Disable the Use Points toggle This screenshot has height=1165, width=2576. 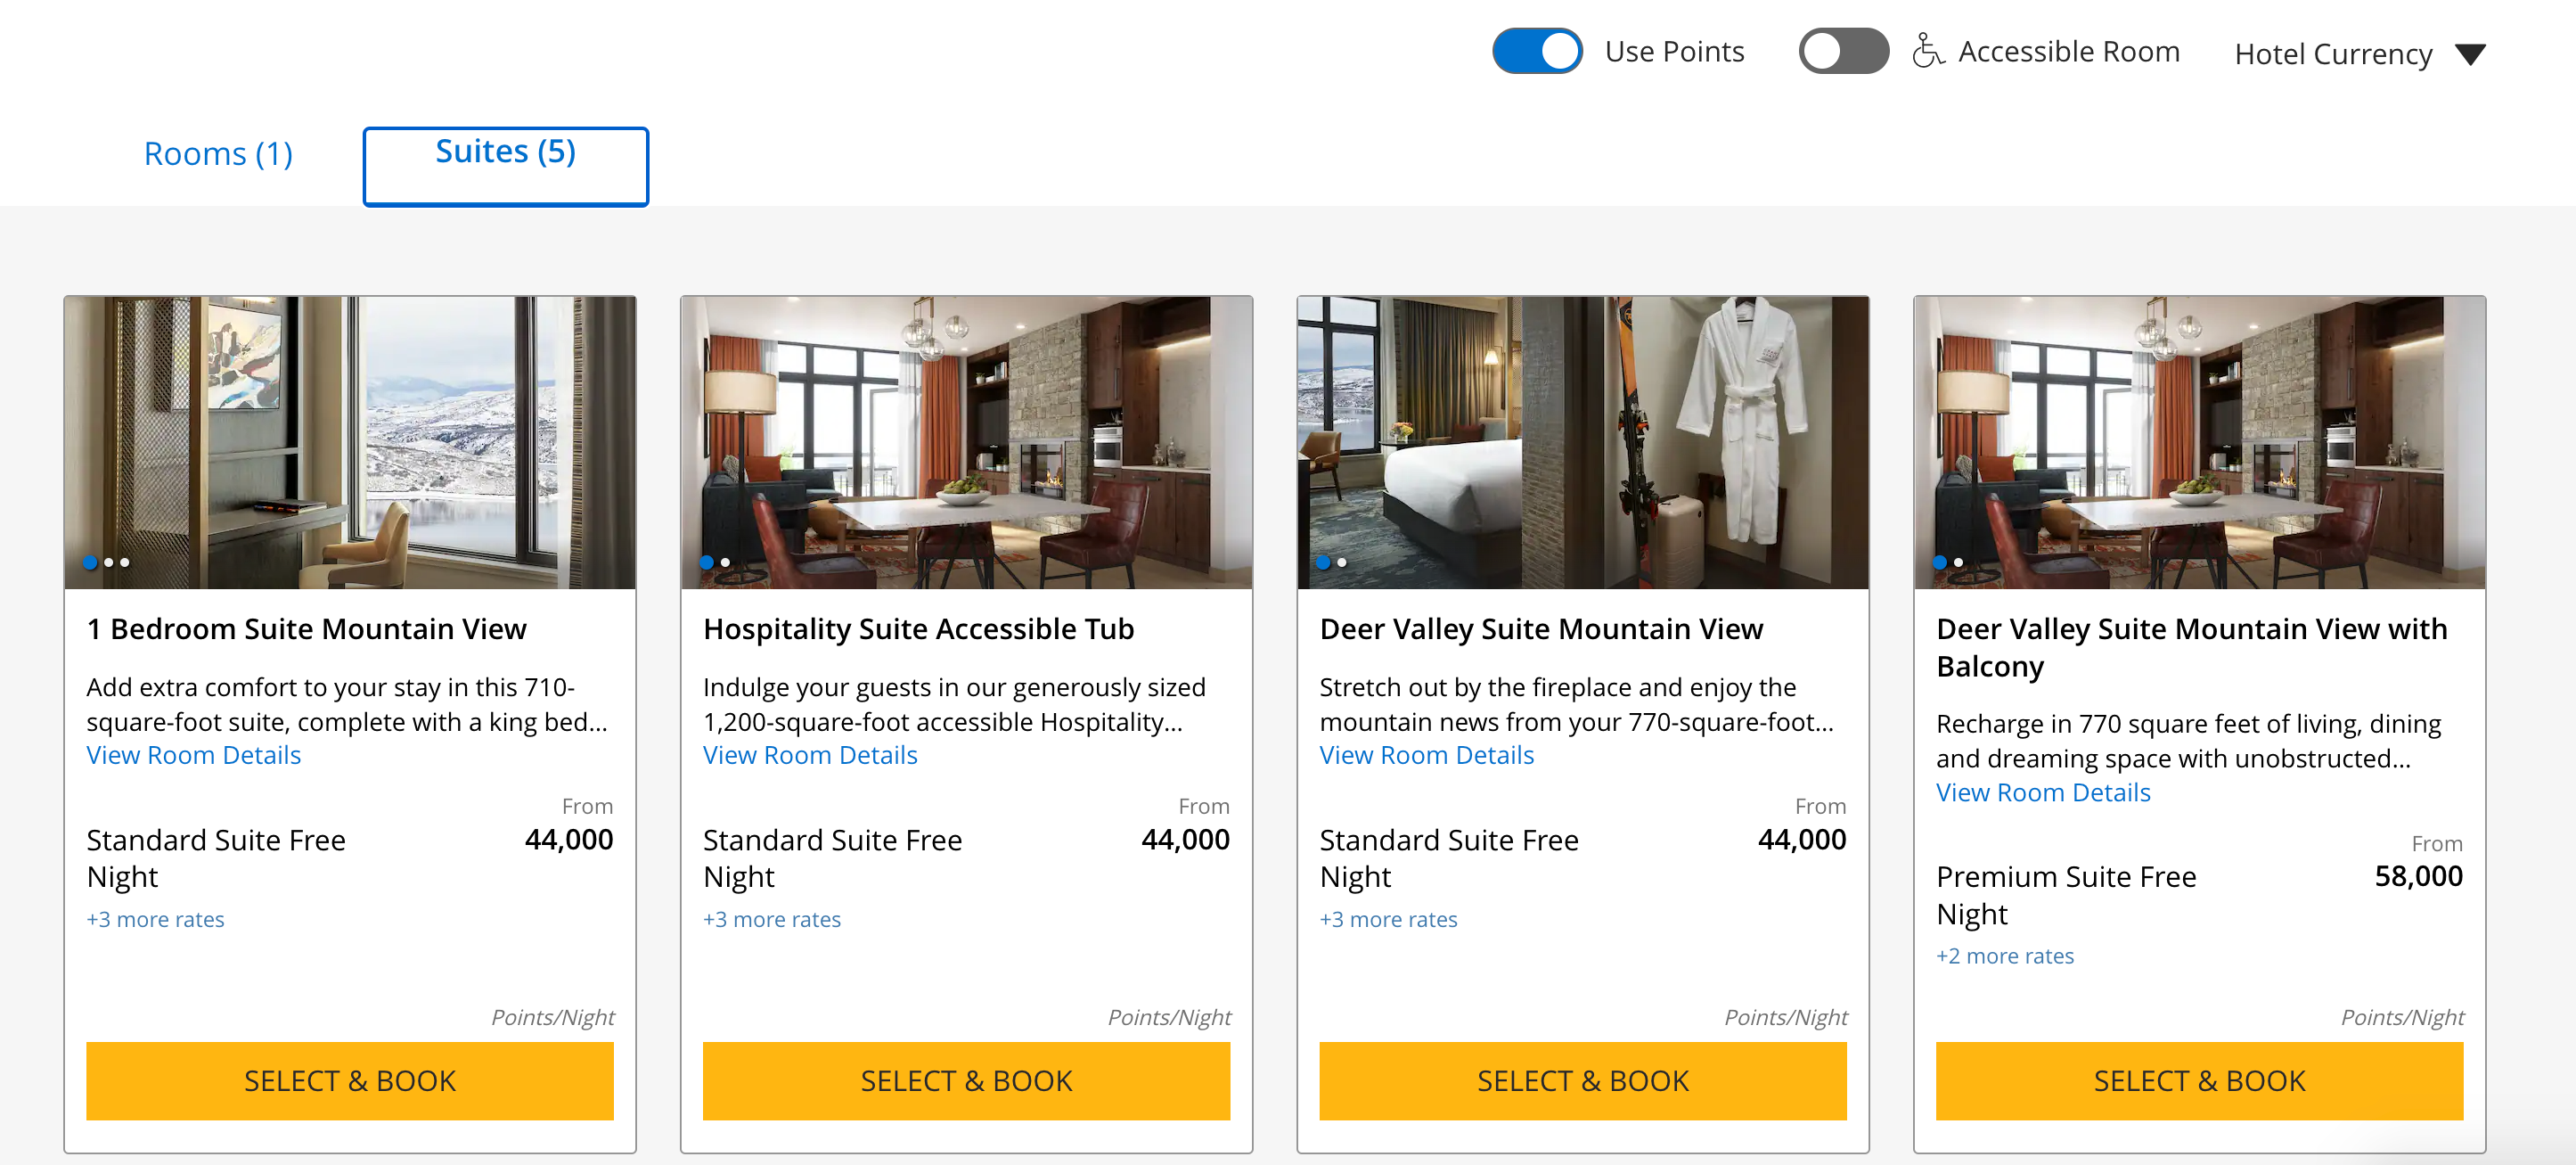click(x=1537, y=51)
